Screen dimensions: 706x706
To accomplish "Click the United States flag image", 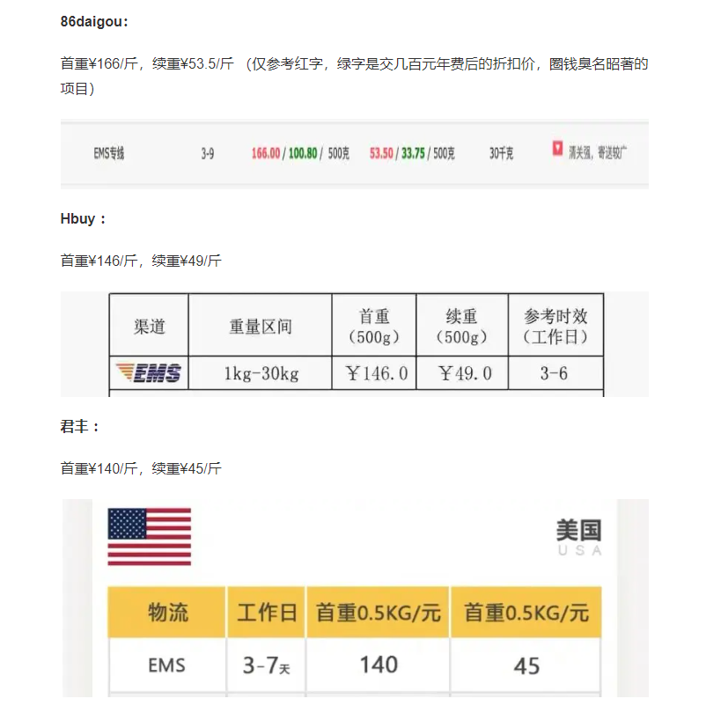I will (150, 537).
